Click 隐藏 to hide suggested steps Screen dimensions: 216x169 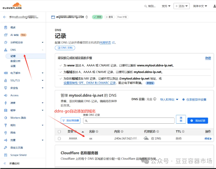coord(208,58)
